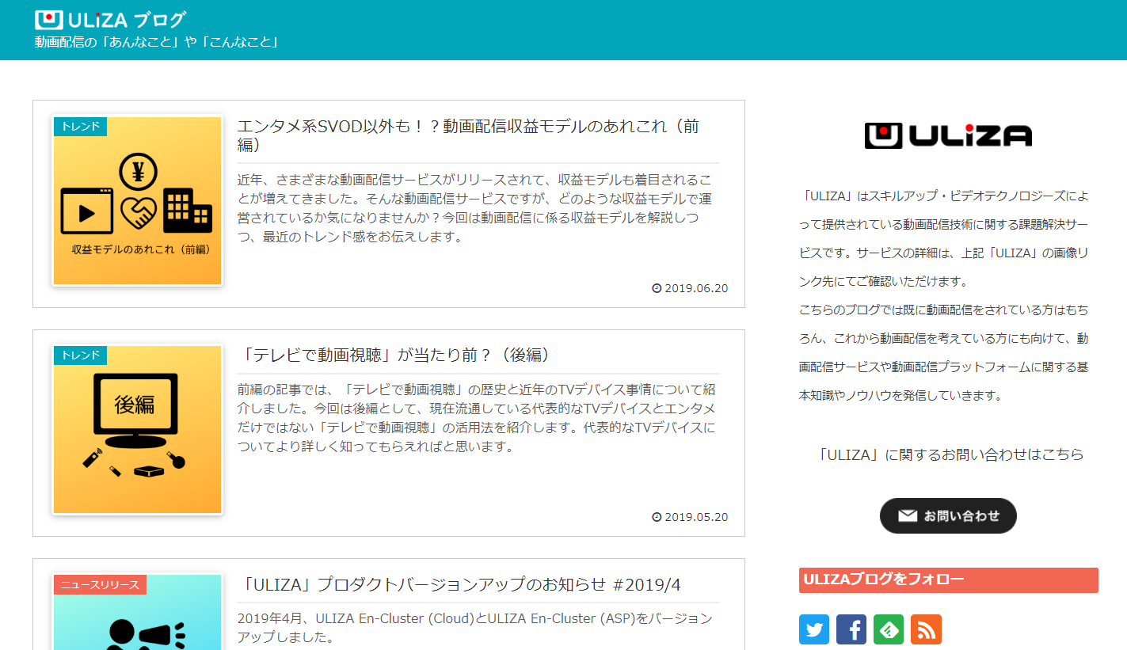Click the ULIZA logo image in the sidebar

[947, 135]
